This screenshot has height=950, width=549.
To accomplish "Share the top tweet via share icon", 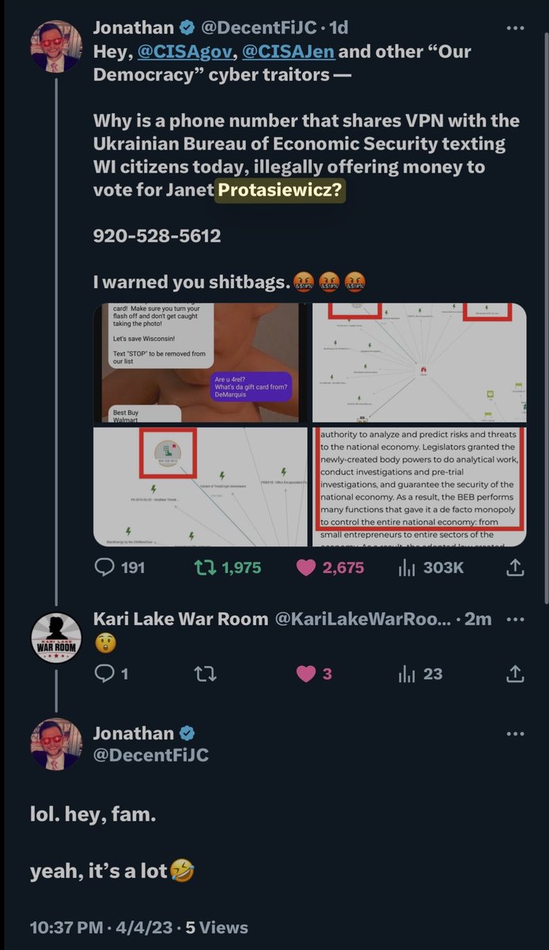I will click(514, 567).
